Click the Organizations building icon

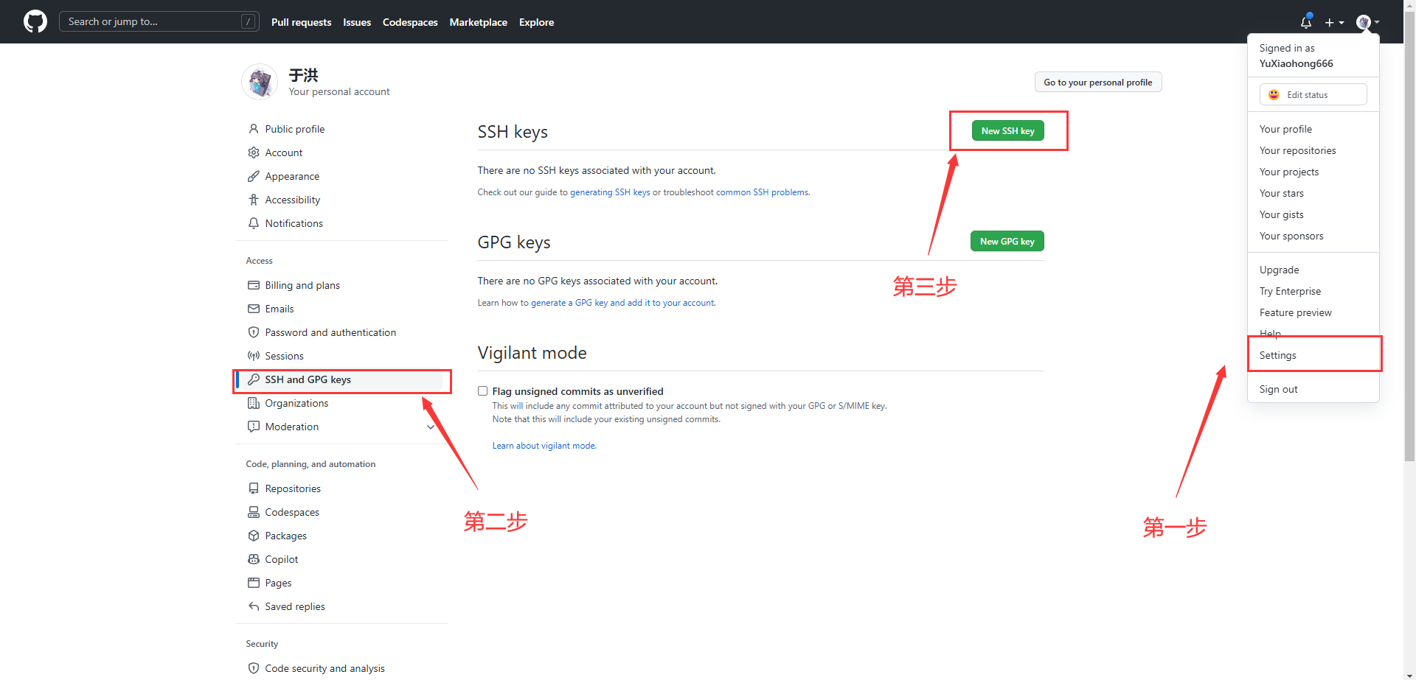coord(254,403)
